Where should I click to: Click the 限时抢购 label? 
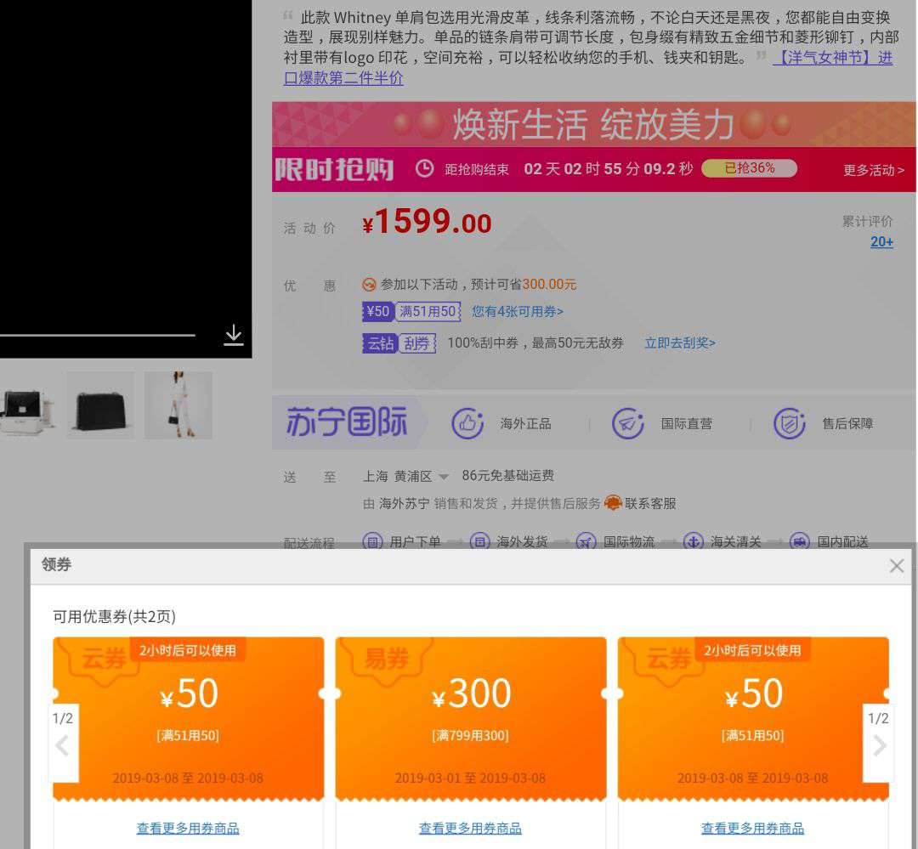point(334,169)
